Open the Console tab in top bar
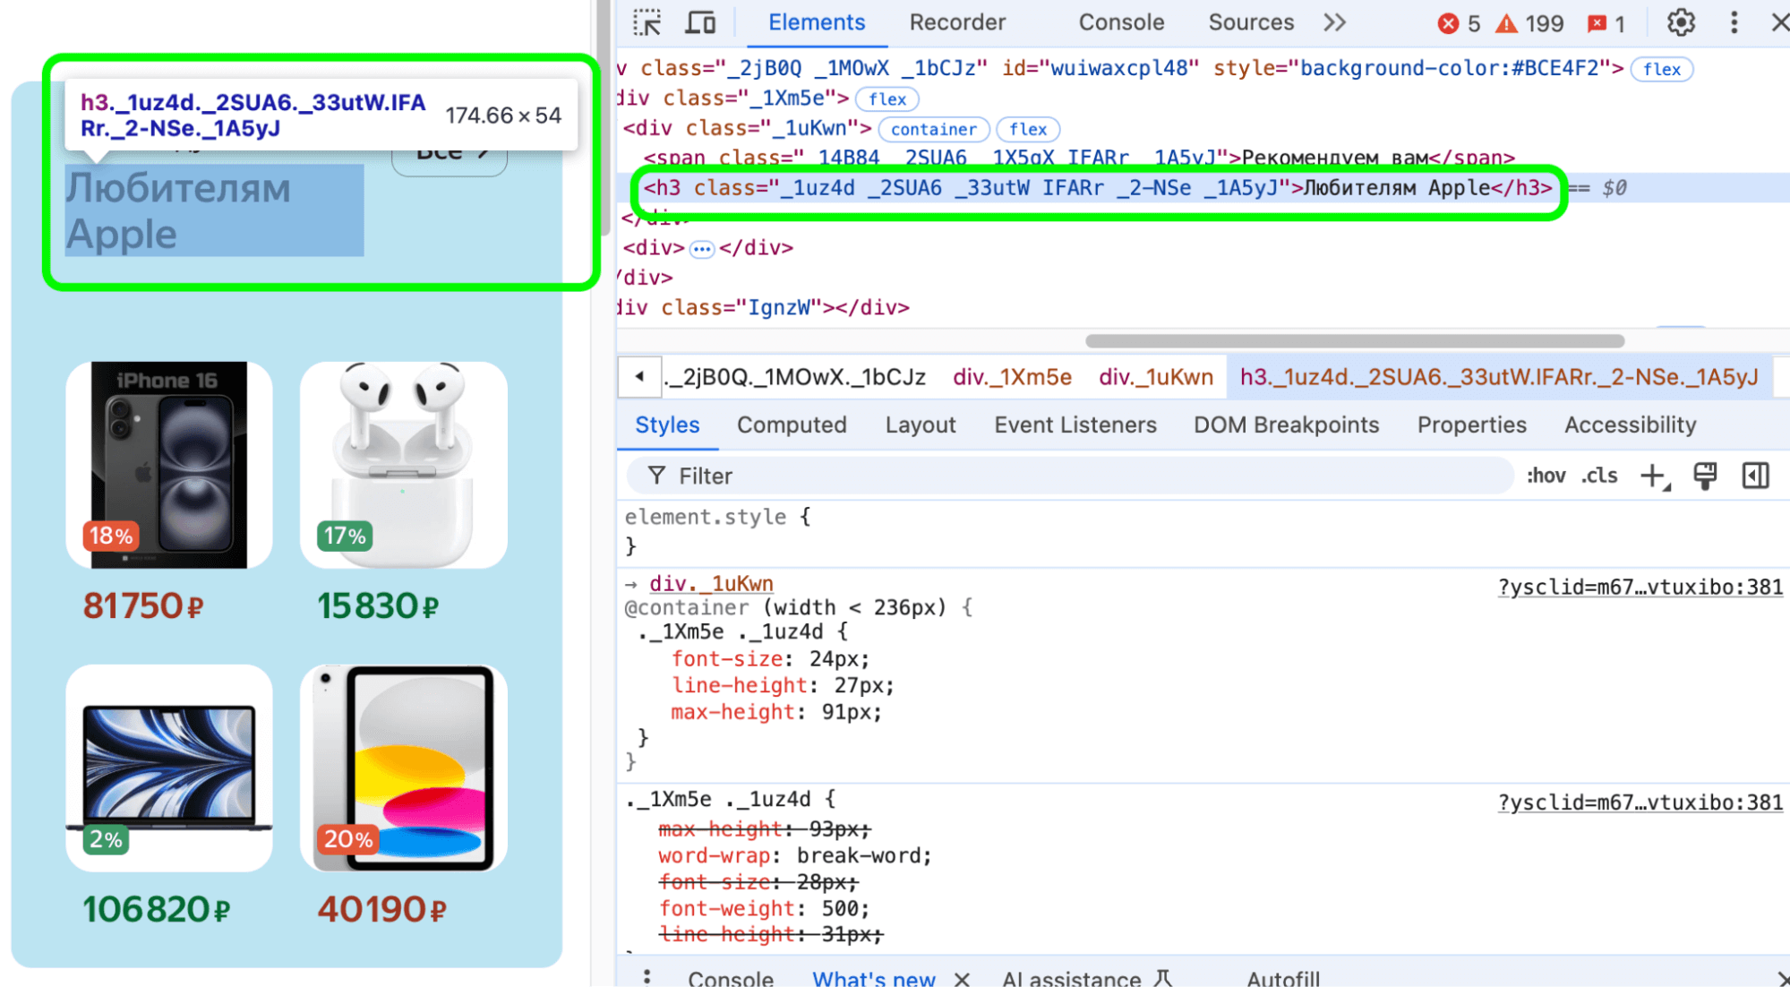The height and width of the screenshot is (987, 1790). 1121,22
